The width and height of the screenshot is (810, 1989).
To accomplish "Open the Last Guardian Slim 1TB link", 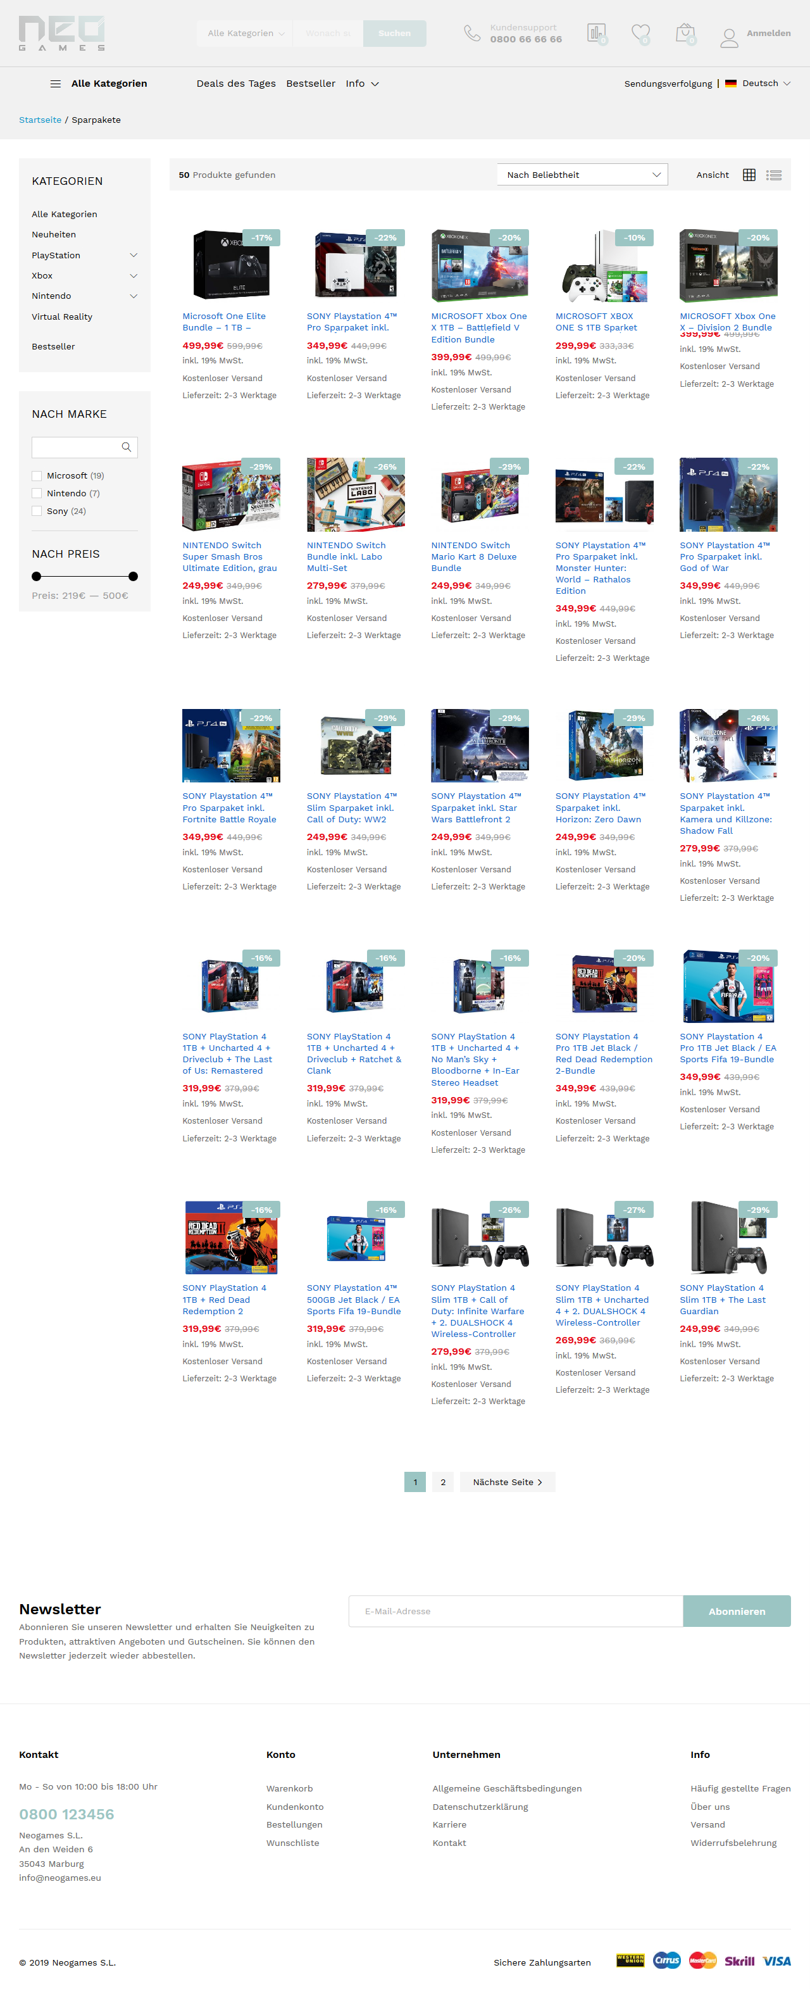I will click(x=722, y=1300).
